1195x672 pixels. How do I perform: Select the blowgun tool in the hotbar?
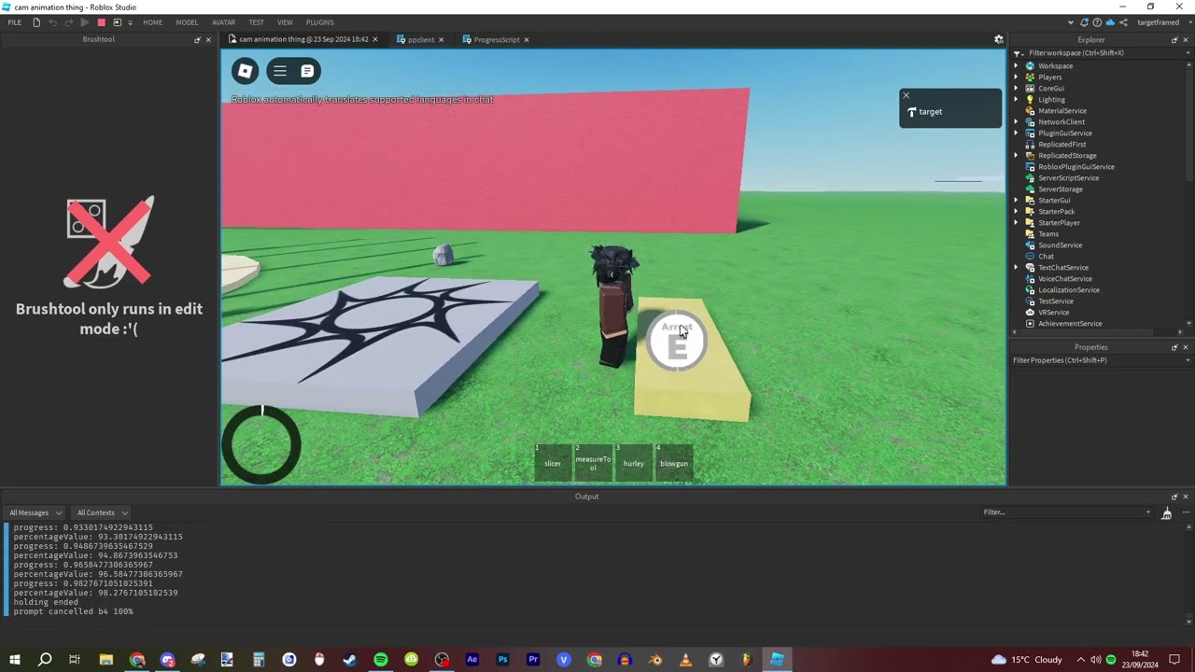pyautogui.click(x=673, y=462)
